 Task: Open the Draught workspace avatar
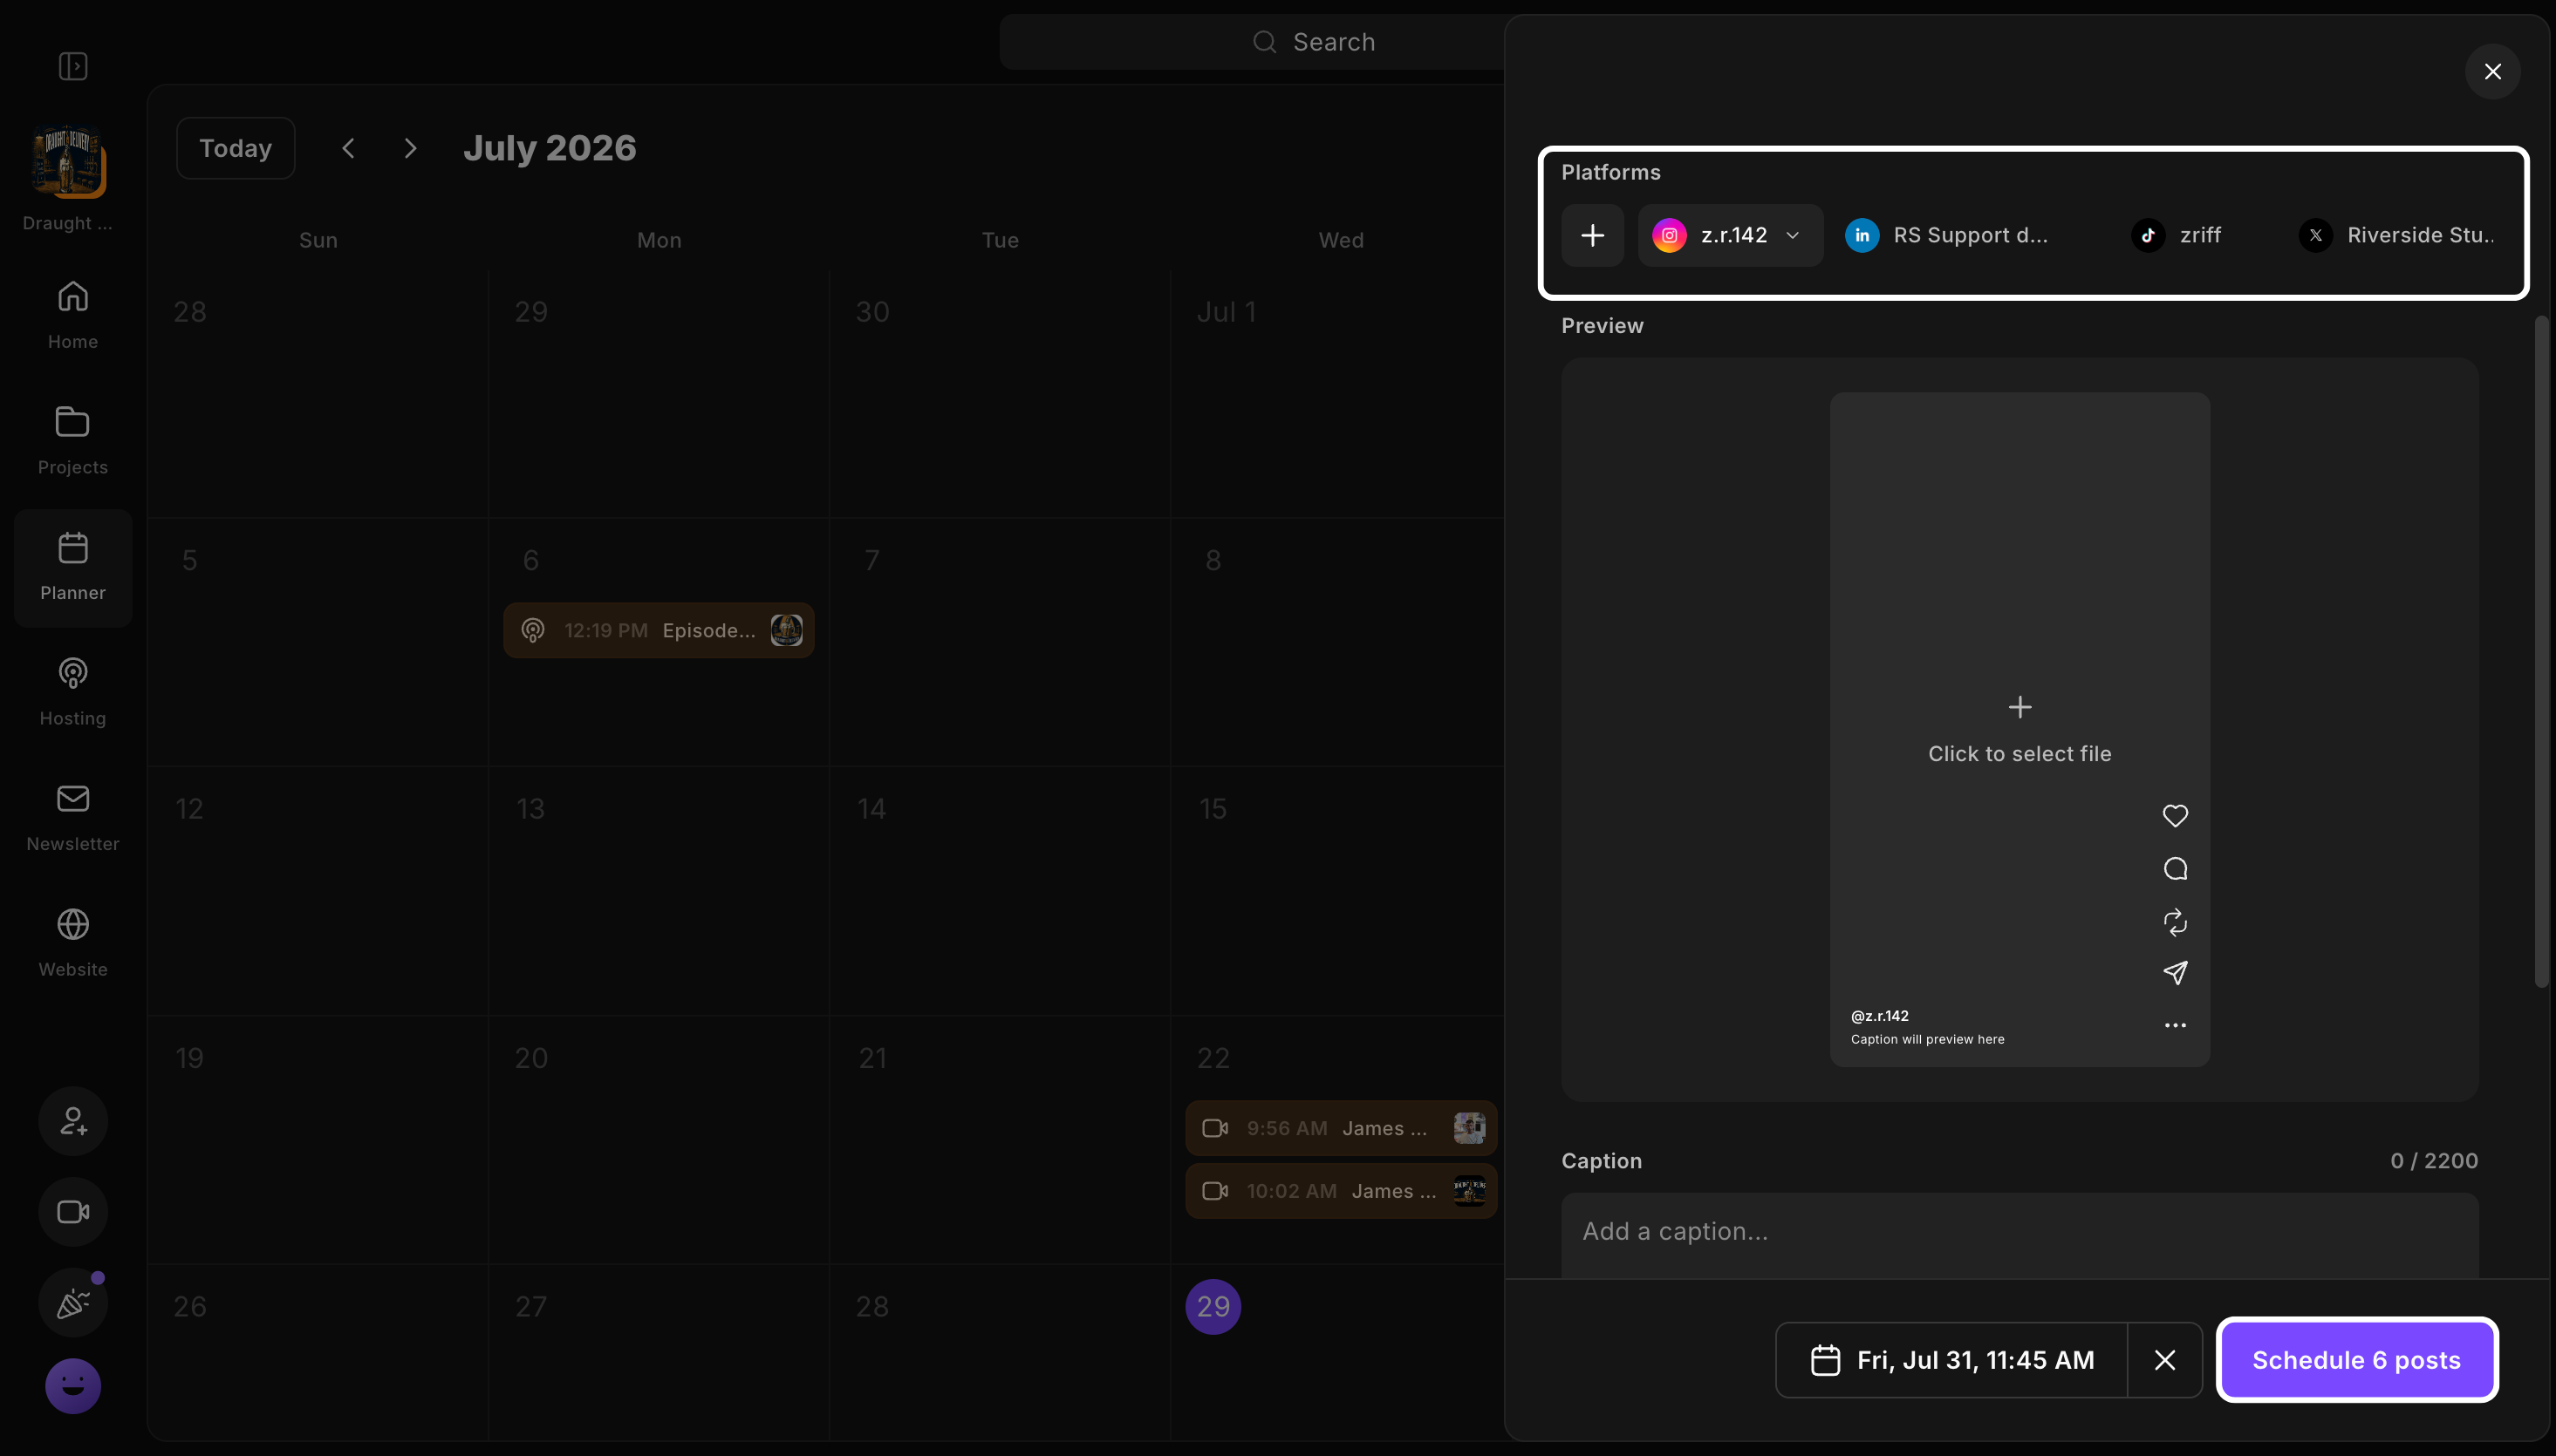click(68, 161)
